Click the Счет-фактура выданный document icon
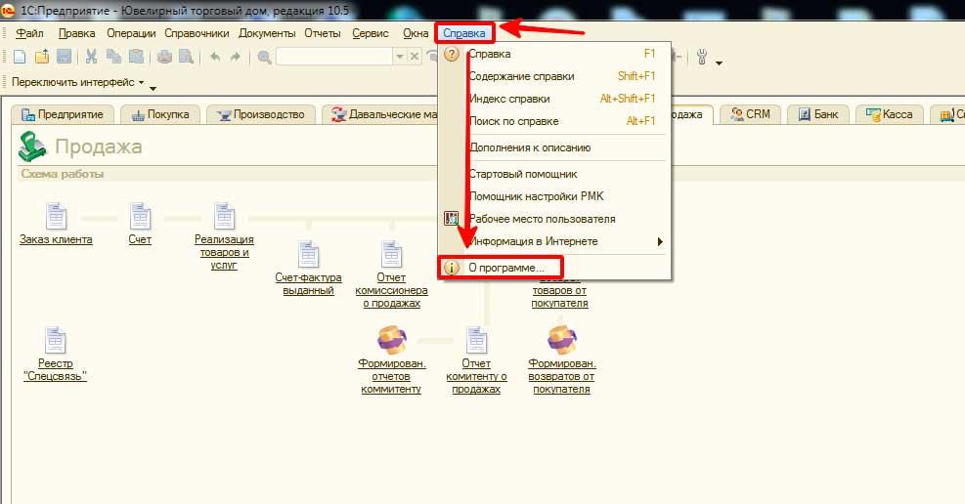Screen dimensions: 965x504 (x=308, y=255)
